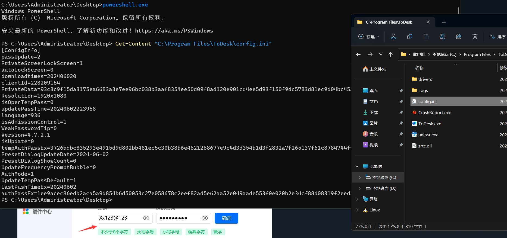This screenshot has height=238, width=507.
Task: Unpin 桌面 from quick access via pin icon
Action: tap(401, 91)
